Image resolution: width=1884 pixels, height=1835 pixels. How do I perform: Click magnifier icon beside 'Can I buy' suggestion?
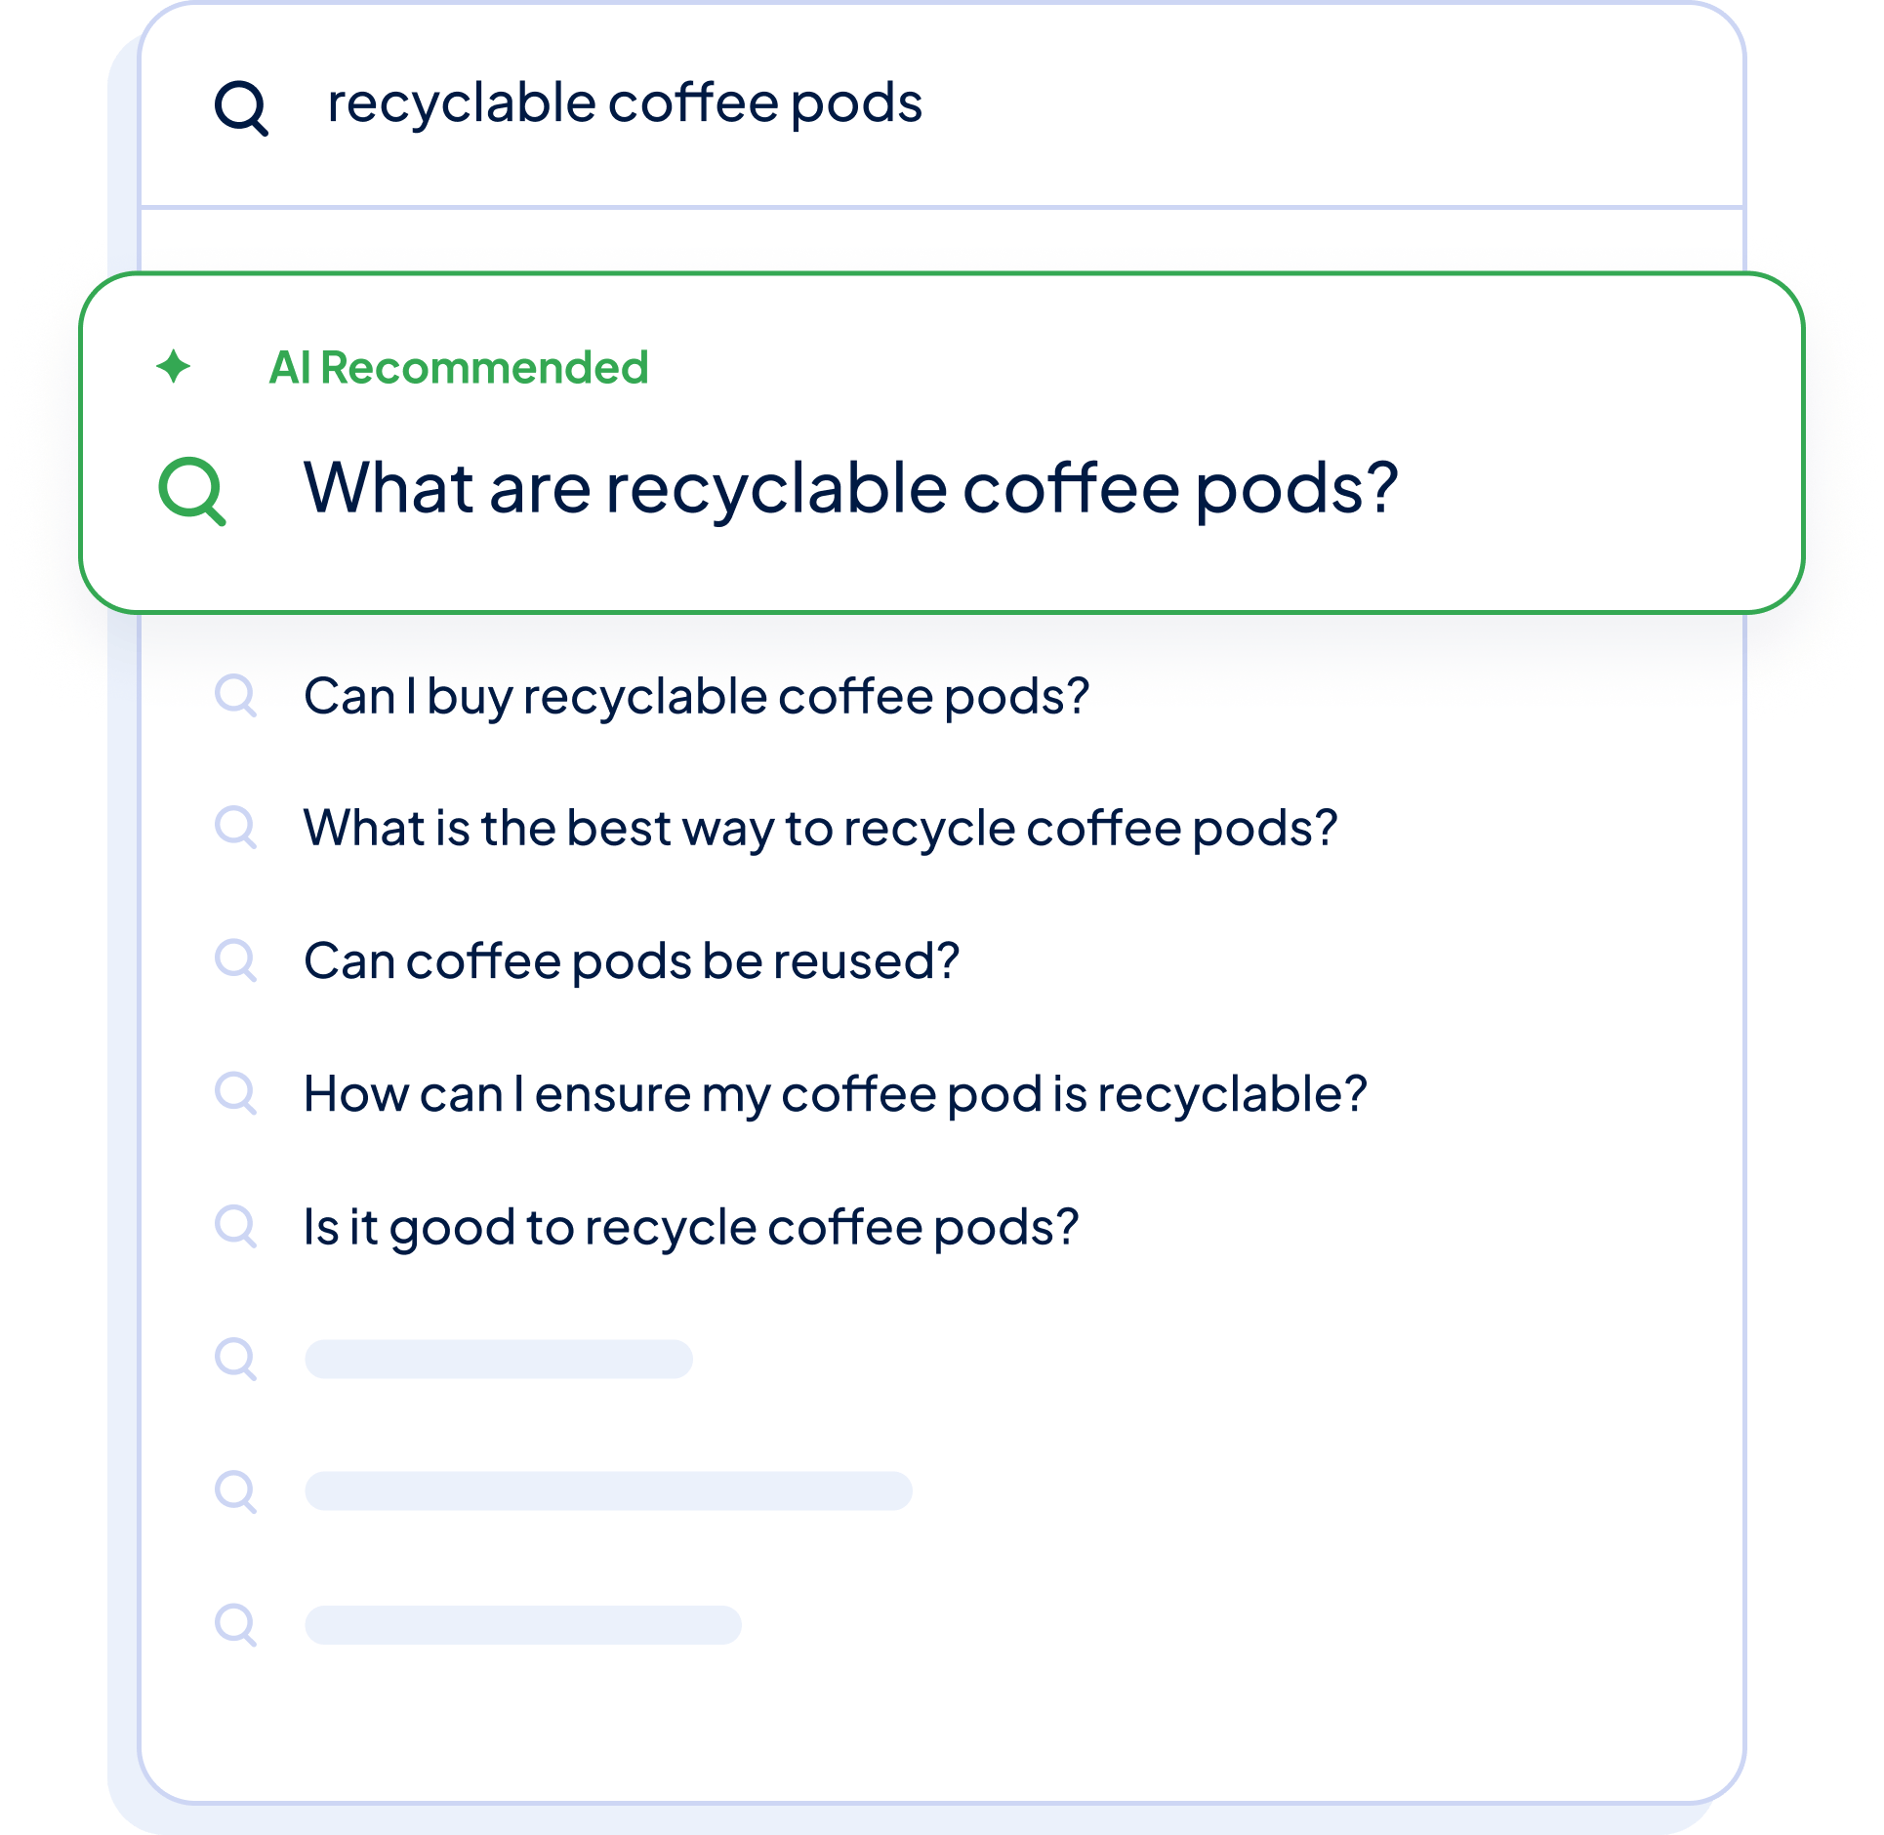(235, 696)
